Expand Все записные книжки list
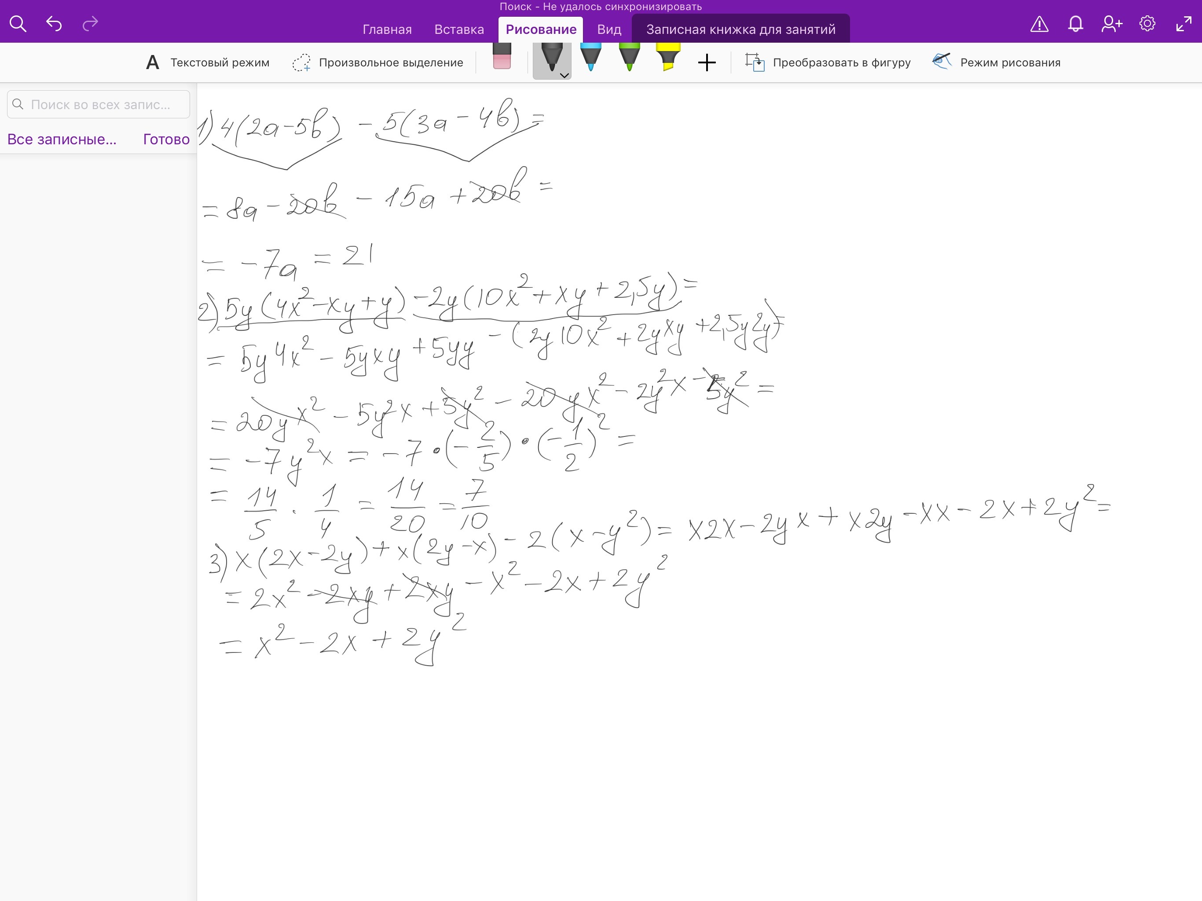The width and height of the screenshot is (1202, 901). point(62,139)
